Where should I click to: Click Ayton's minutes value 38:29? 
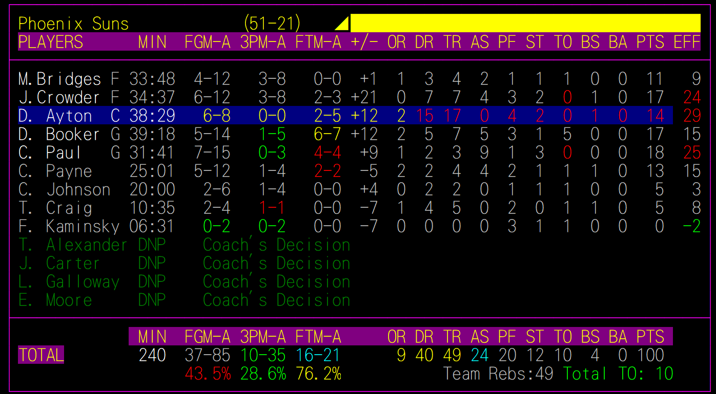pos(152,116)
